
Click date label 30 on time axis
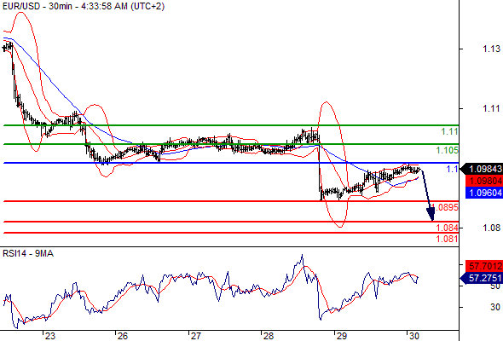click(x=413, y=336)
